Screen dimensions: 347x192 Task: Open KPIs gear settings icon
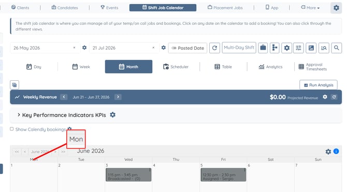click(112, 115)
